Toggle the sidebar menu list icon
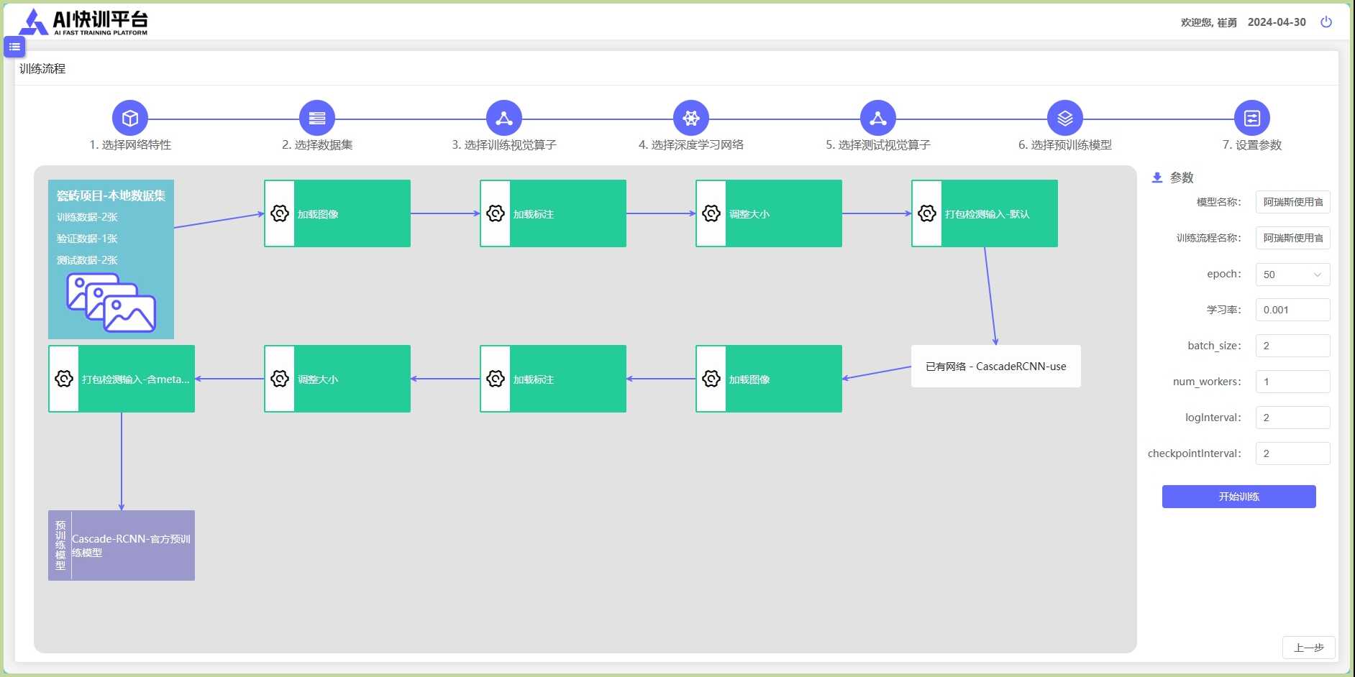Screen dimensions: 1355x677 click(x=14, y=47)
